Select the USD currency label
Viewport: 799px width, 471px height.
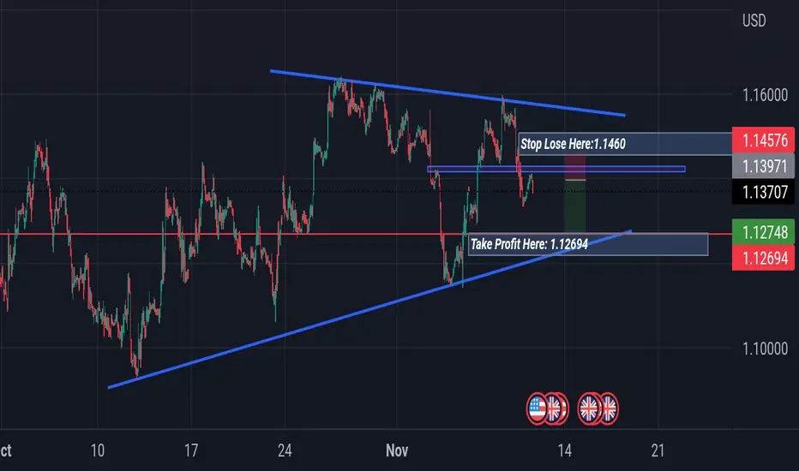click(x=754, y=21)
